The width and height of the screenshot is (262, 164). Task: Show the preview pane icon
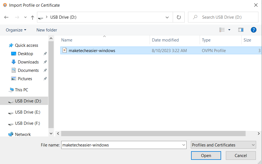tap(241, 30)
